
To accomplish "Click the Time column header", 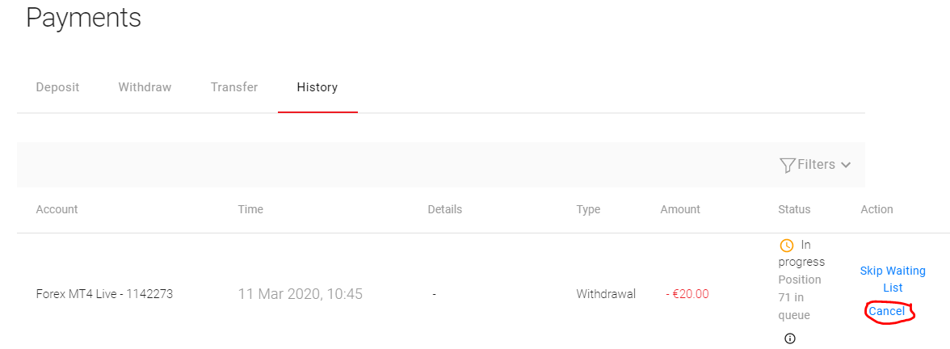I will coord(250,209).
